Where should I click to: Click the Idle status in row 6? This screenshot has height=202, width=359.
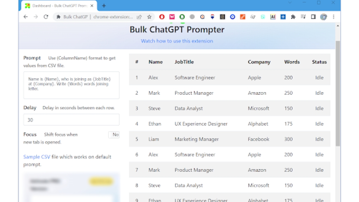(x=319, y=155)
